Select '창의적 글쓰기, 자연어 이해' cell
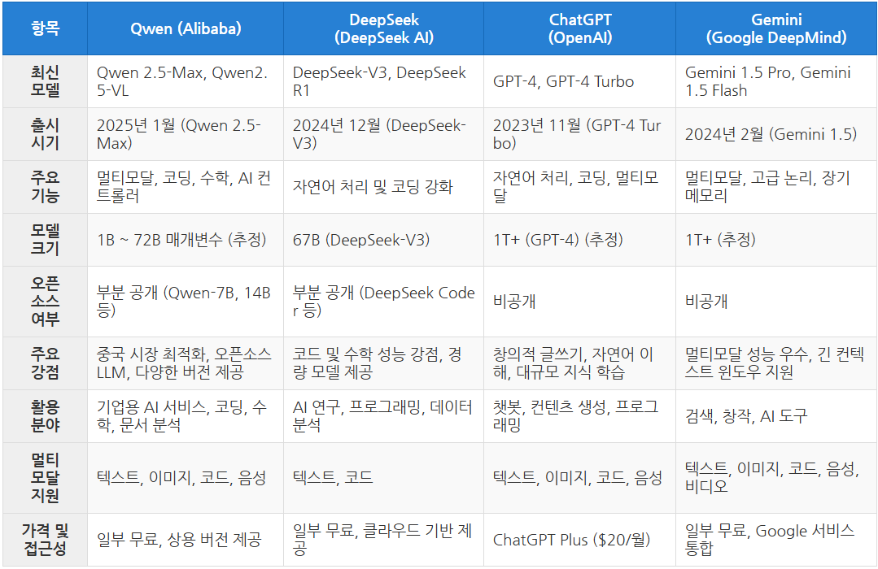Viewport: 878px width, 569px height. pyautogui.click(x=579, y=363)
